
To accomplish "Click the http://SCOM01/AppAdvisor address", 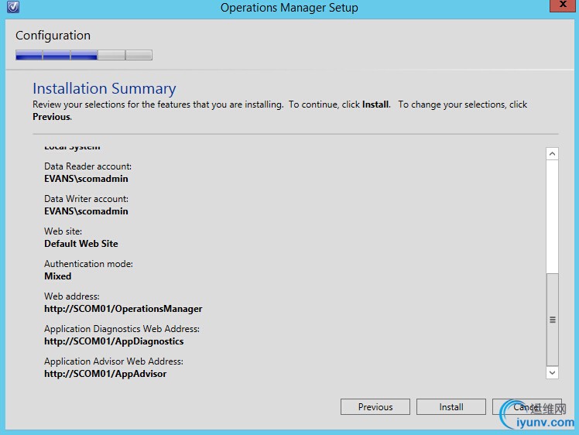I will 105,374.
